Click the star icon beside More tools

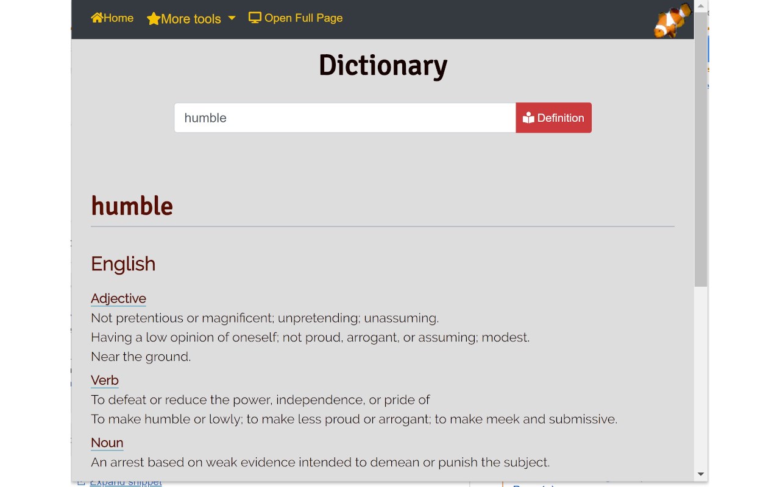click(154, 19)
